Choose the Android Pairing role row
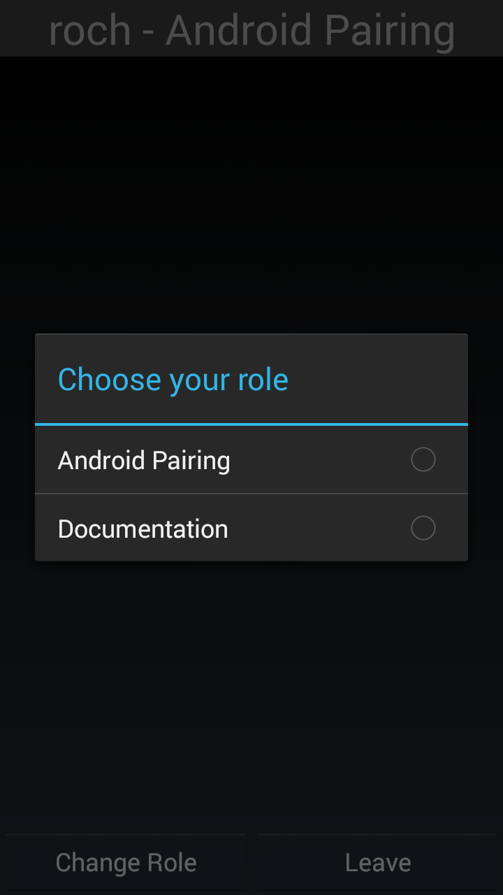 tap(251, 459)
